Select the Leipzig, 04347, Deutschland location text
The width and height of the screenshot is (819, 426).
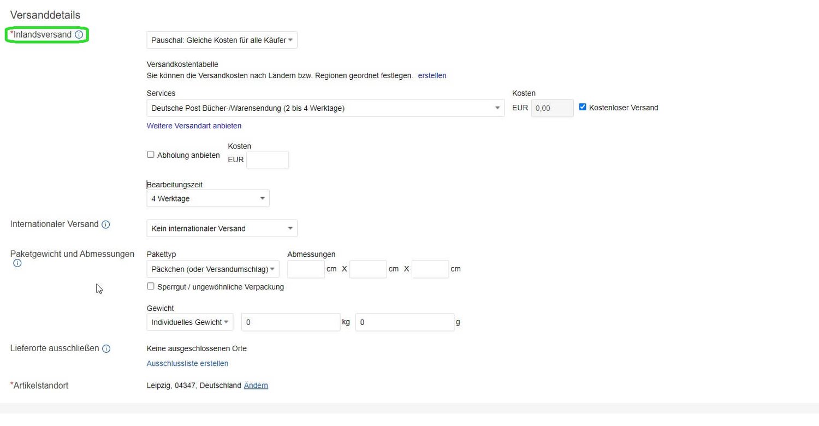tap(194, 386)
